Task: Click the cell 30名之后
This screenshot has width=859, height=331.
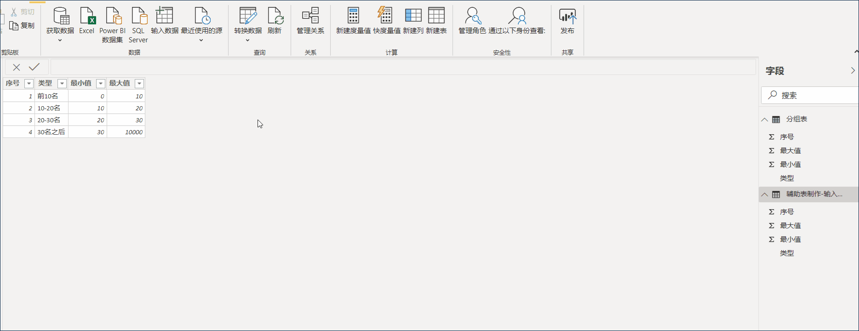Action: pos(52,132)
